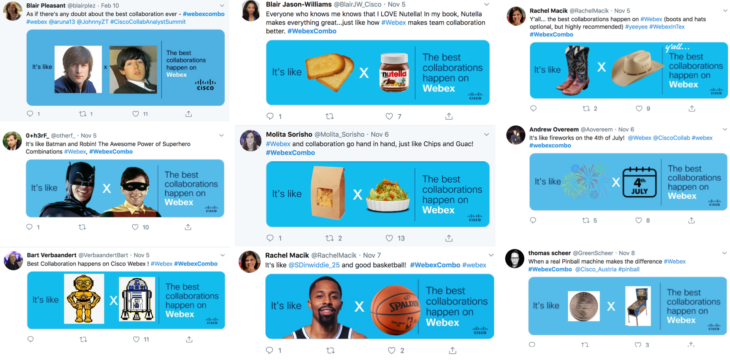Screen dimensions: 730x360
Task: Share Rachel Macik's basketball tweet
Action: click(x=452, y=350)
